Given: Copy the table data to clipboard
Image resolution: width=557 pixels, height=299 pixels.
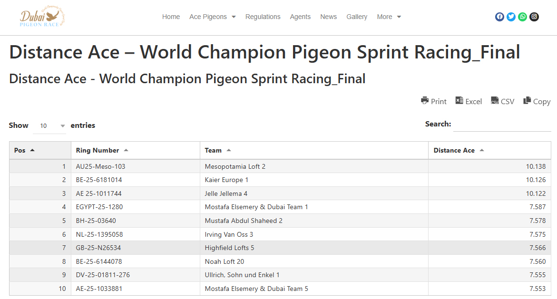Looking at the screenshot, I should 537,101.
